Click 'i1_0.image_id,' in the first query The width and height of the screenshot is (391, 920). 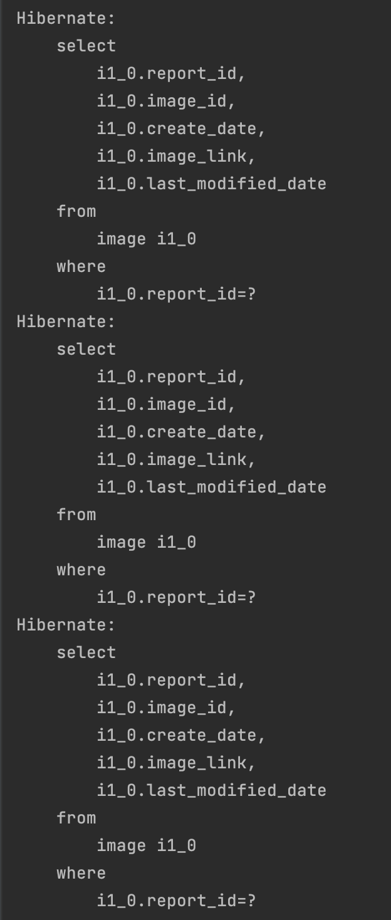click(166, 101)
